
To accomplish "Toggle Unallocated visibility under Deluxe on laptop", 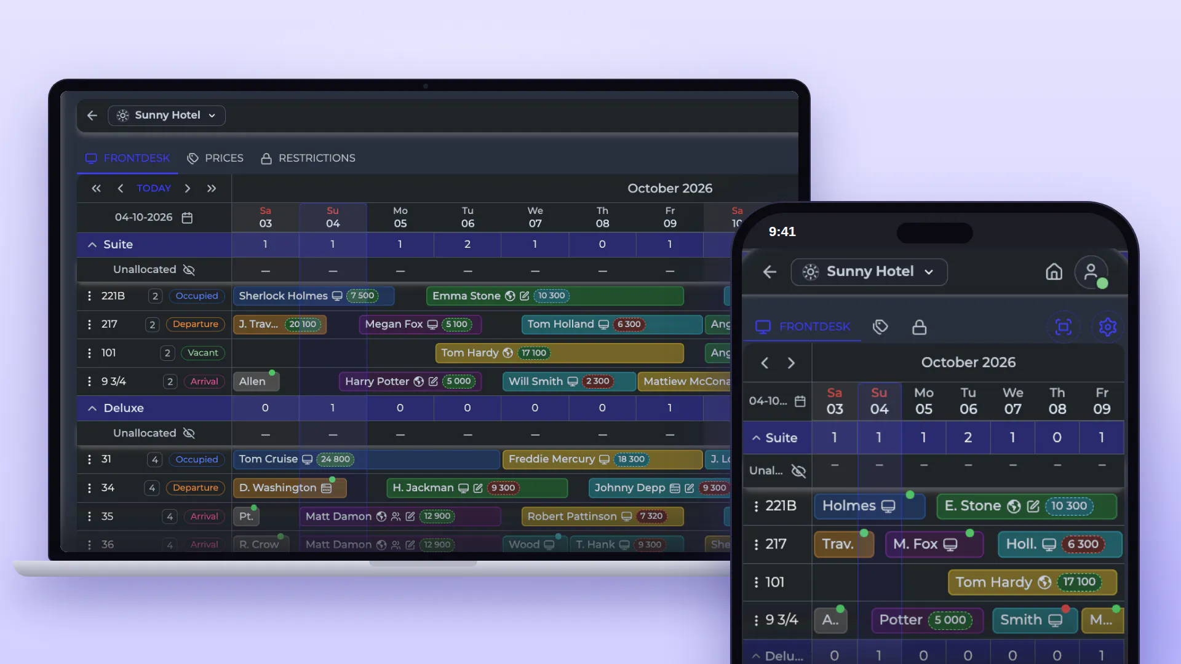I will (x=189, y=433).
